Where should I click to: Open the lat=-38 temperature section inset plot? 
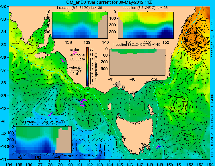coord(80,25)
